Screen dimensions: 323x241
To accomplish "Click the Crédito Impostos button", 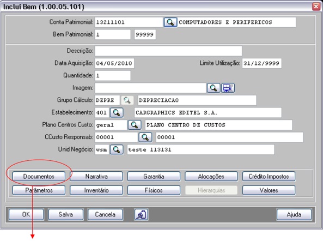I will pyautogui.click(x=269, y=177).
